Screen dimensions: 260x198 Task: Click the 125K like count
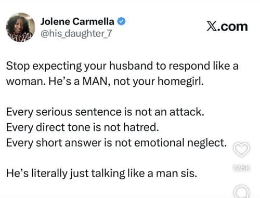click(x=241, y=168)
